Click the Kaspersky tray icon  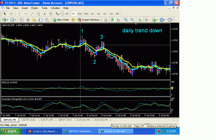coord(159,131)
